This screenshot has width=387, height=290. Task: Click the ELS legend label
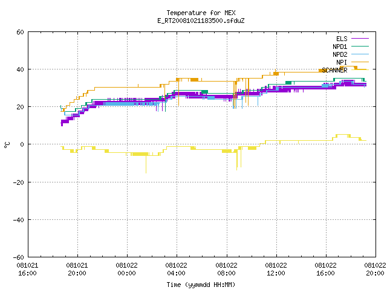point(342,39)
